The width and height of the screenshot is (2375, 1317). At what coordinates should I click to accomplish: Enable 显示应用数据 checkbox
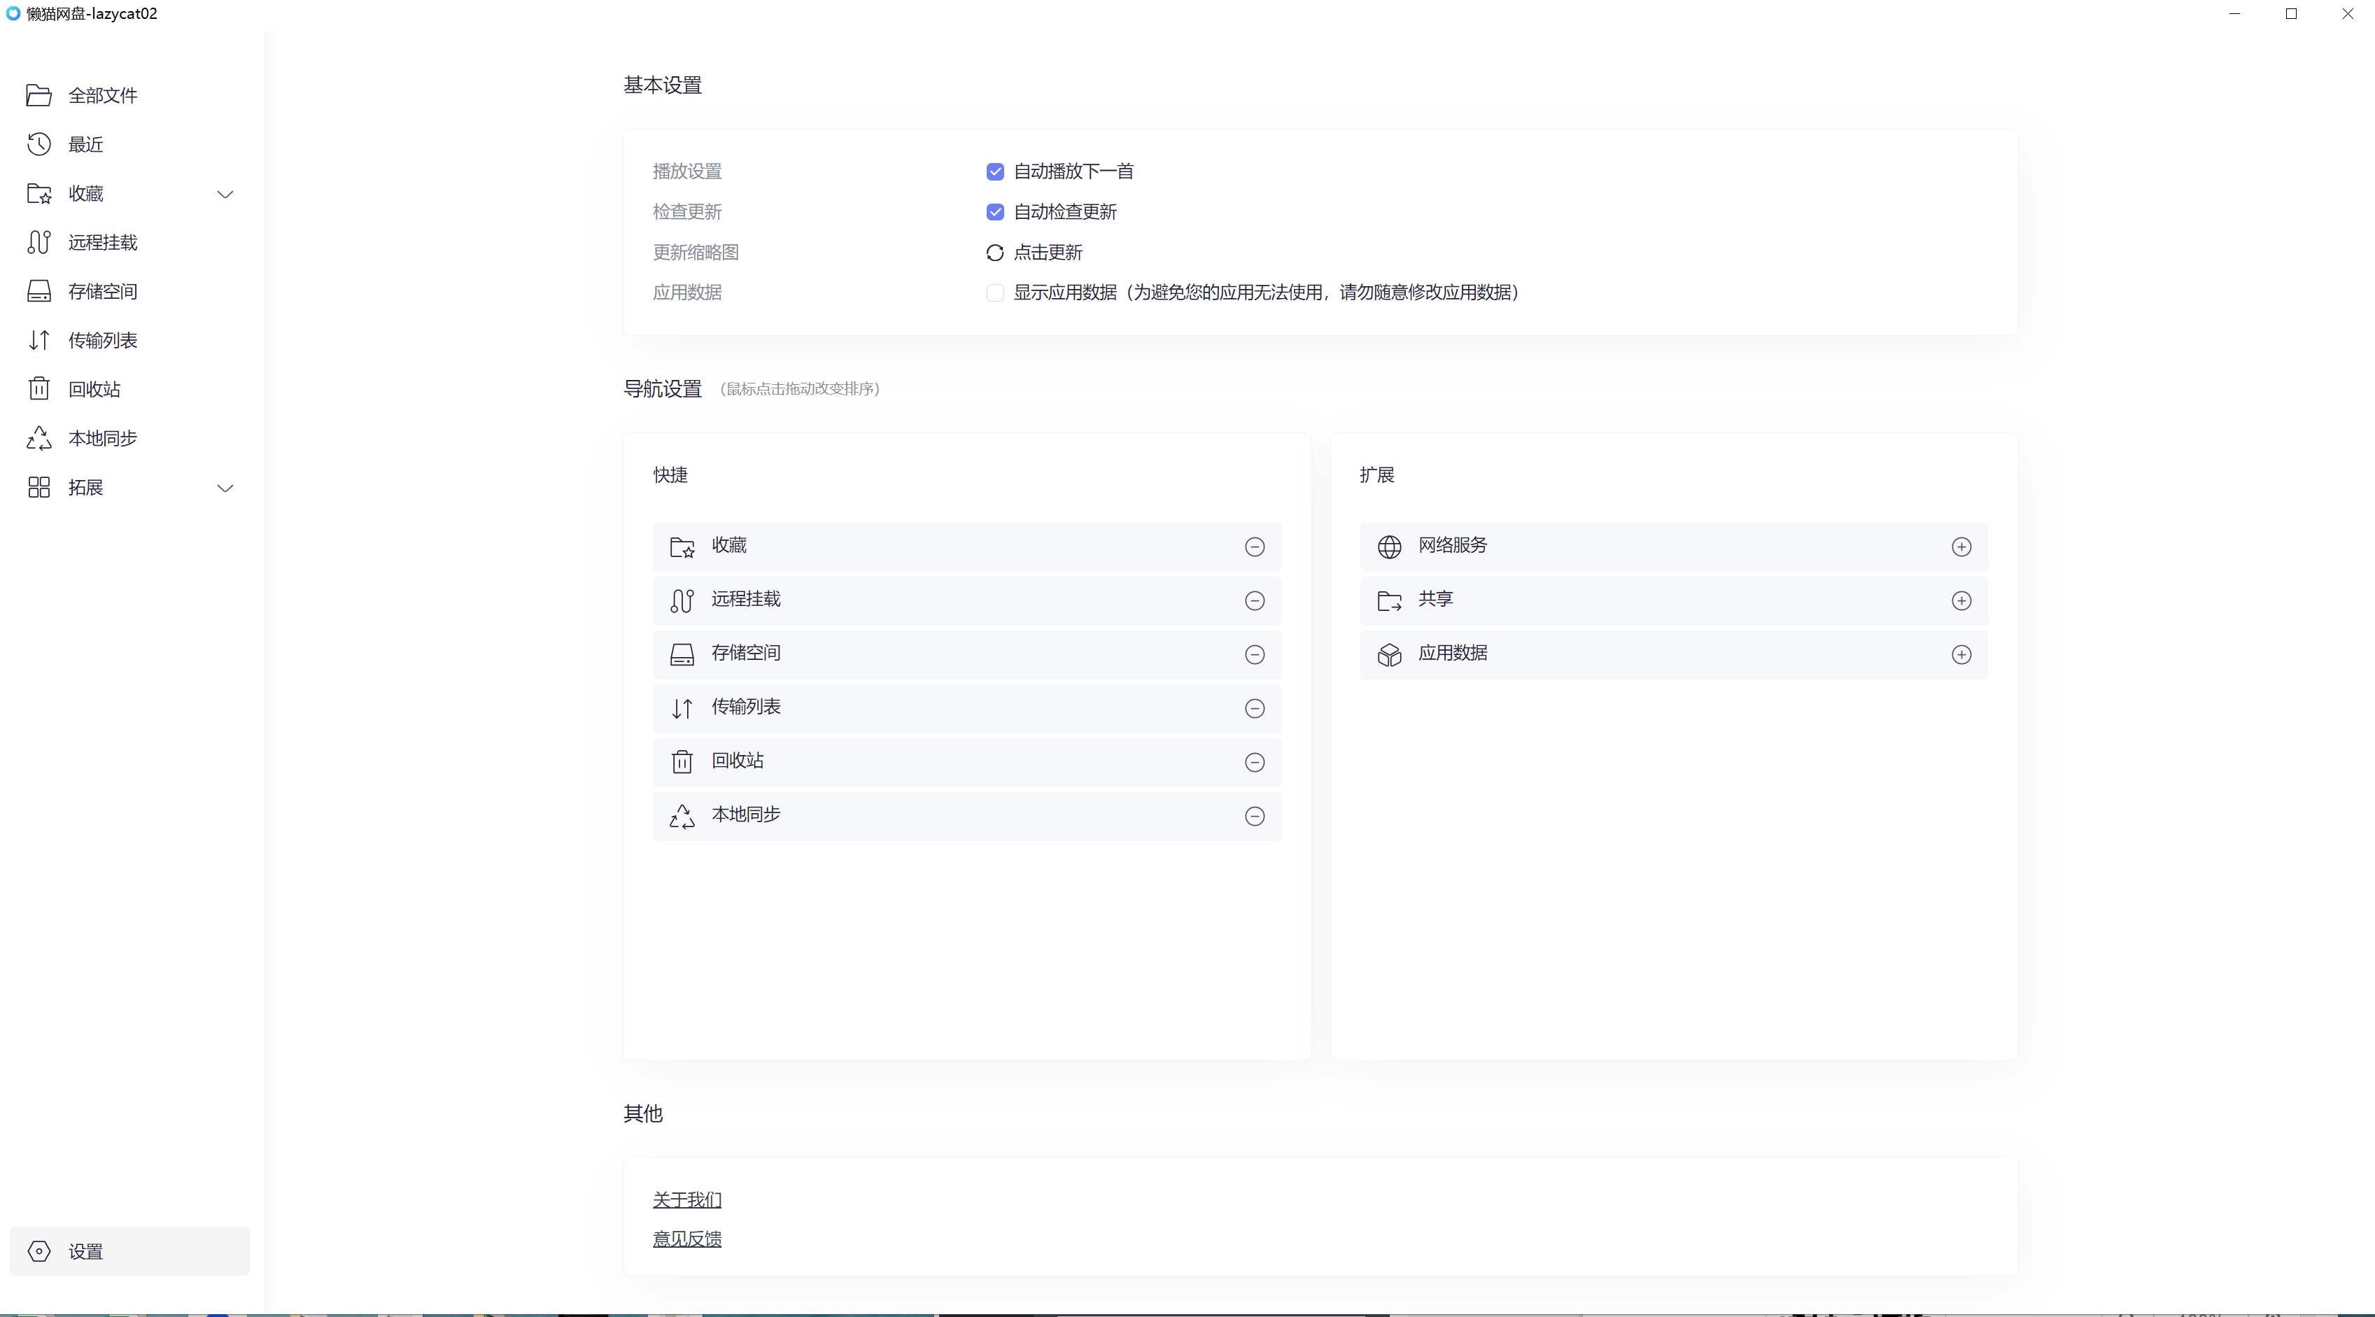click(995, 293)
